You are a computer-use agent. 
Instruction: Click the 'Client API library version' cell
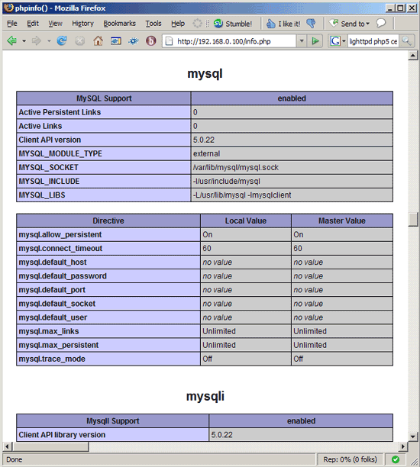click(x=113, y=434)
